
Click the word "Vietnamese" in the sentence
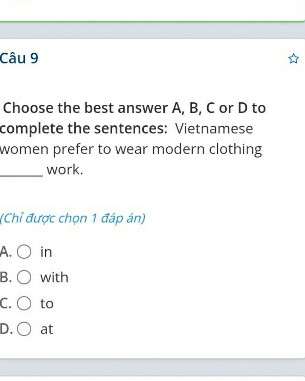click(x=214, y=129)
